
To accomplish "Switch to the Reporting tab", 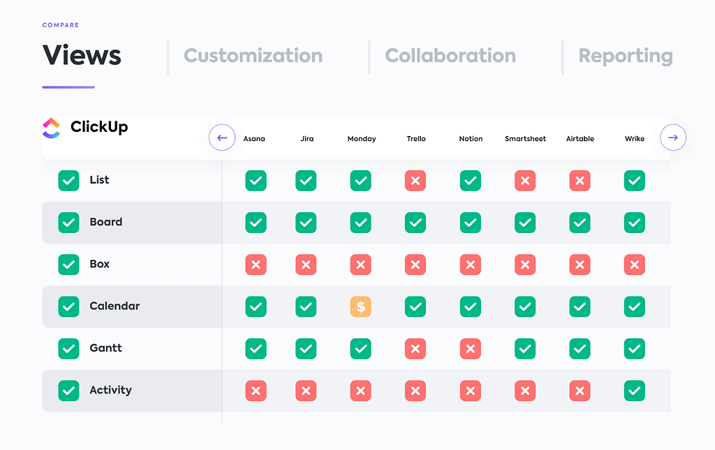I will [x=626, y=57].
